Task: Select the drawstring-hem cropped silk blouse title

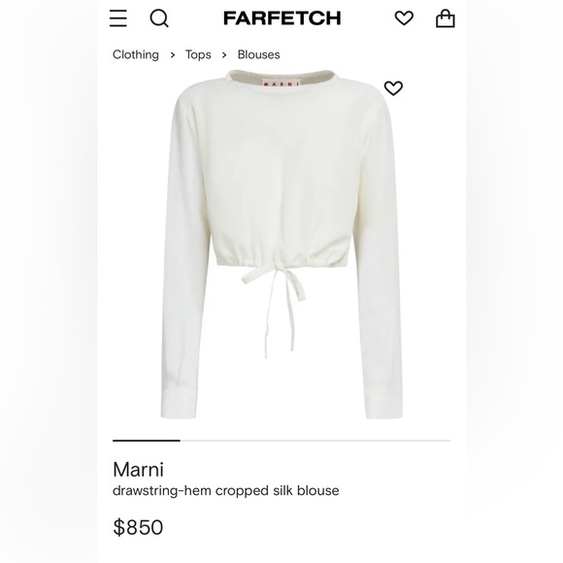Action: pos(226,491)
